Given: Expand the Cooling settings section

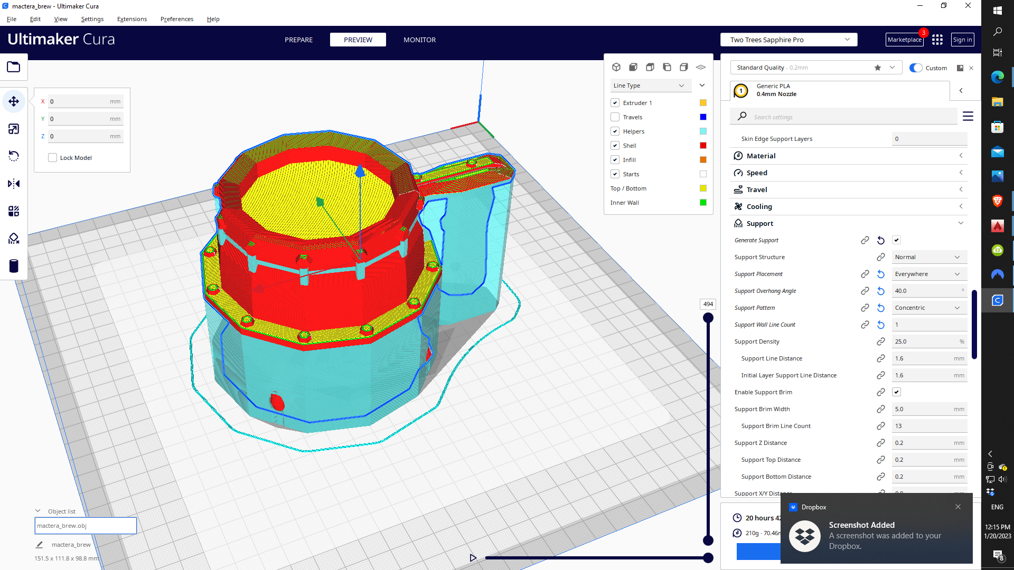Looking at the screenshot, I should point(849,206).
